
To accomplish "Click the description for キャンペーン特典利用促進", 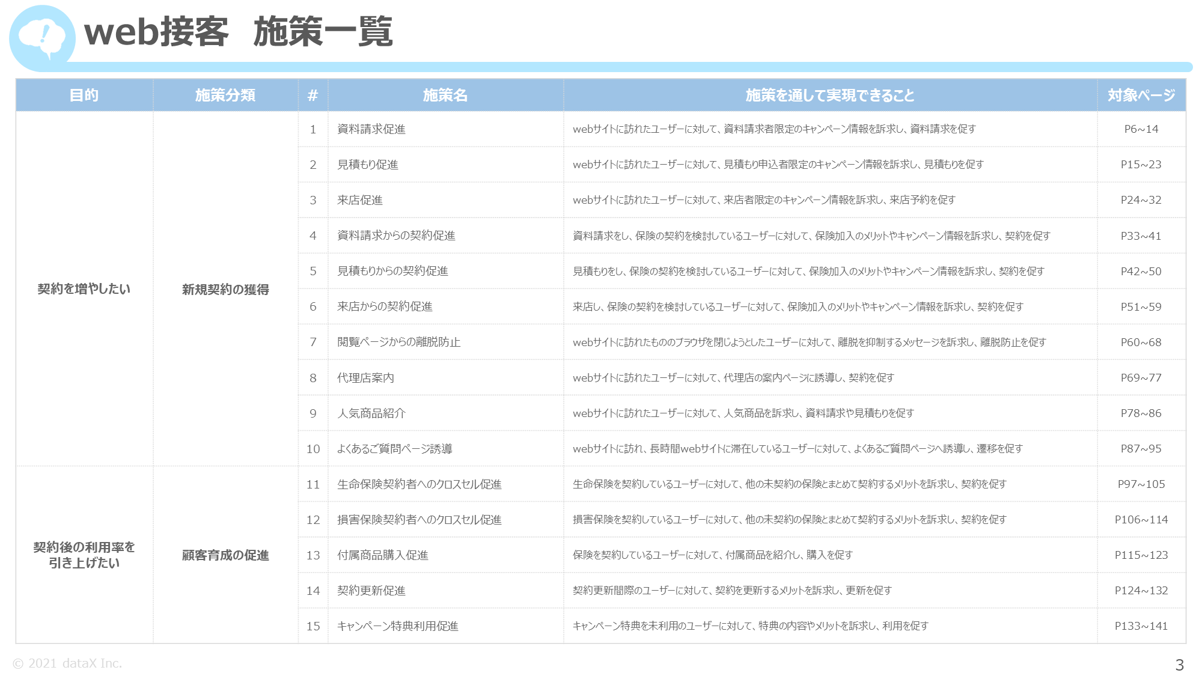I will 751,626.
